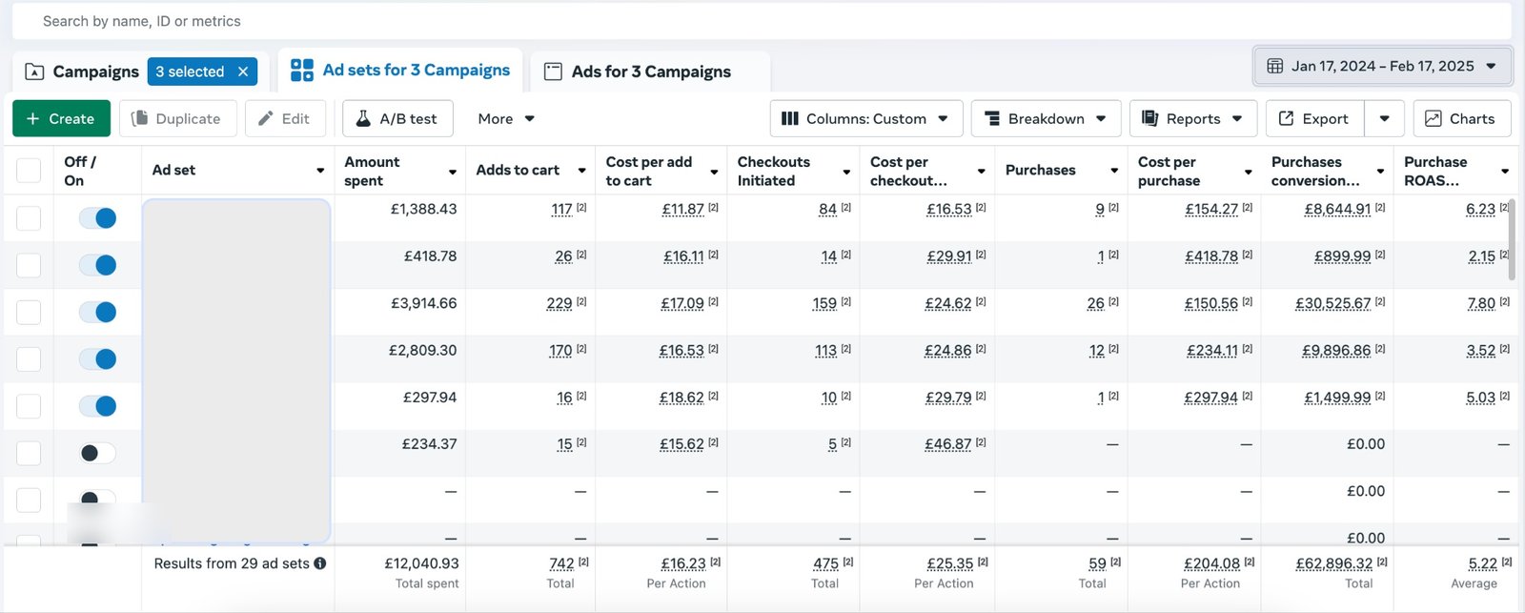Start an A/B test

click(x=397, y=118)
